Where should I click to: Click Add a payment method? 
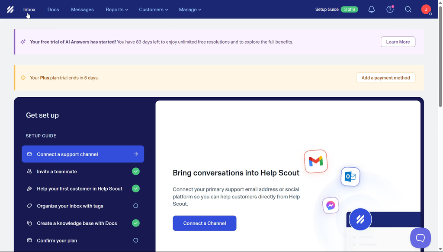pos(385,78)
